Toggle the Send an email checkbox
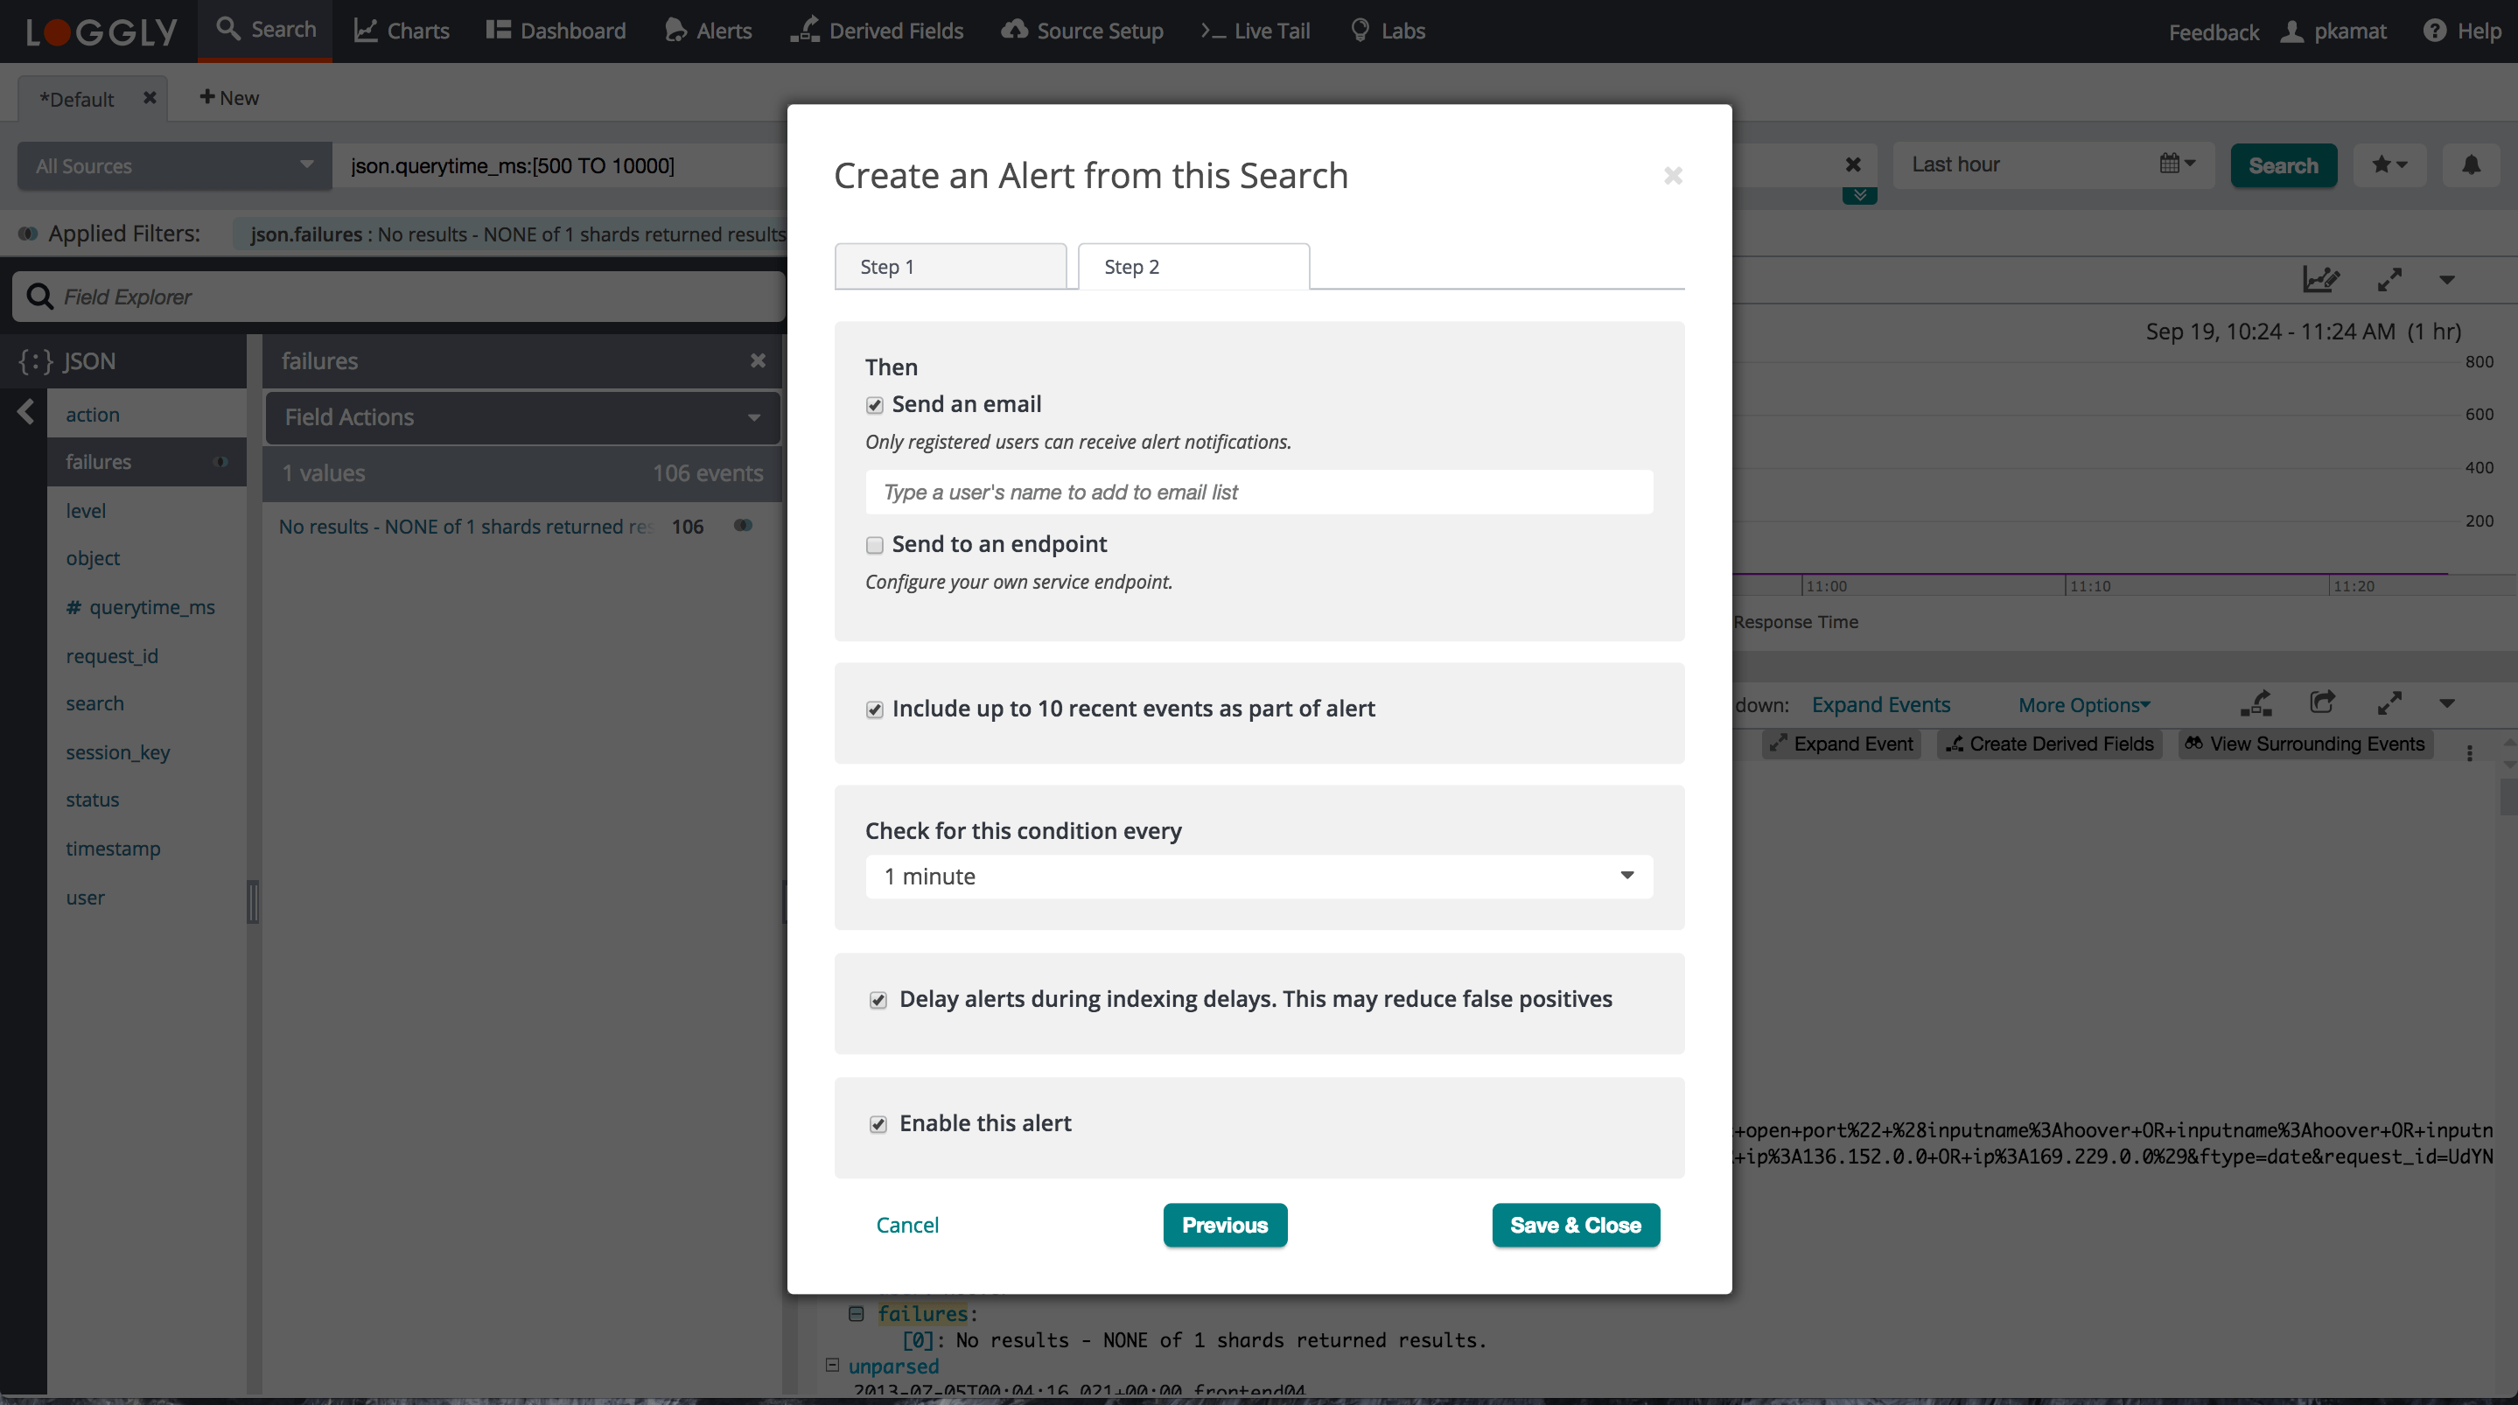The width and height of the screenshot is (2518, 1405). (x=874, y=405)
